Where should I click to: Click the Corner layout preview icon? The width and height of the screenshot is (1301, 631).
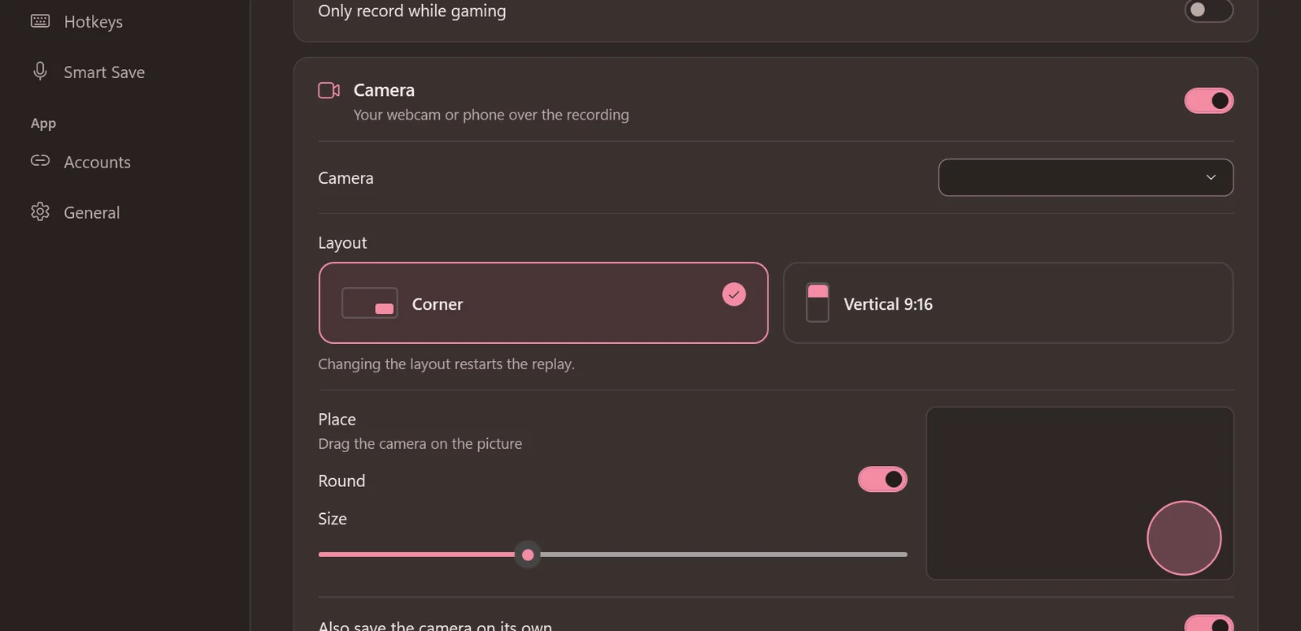pos(370,303)
